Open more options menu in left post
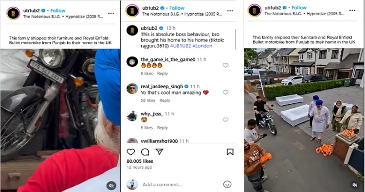Viewport: 365px width, 192px height. [111, 13]
